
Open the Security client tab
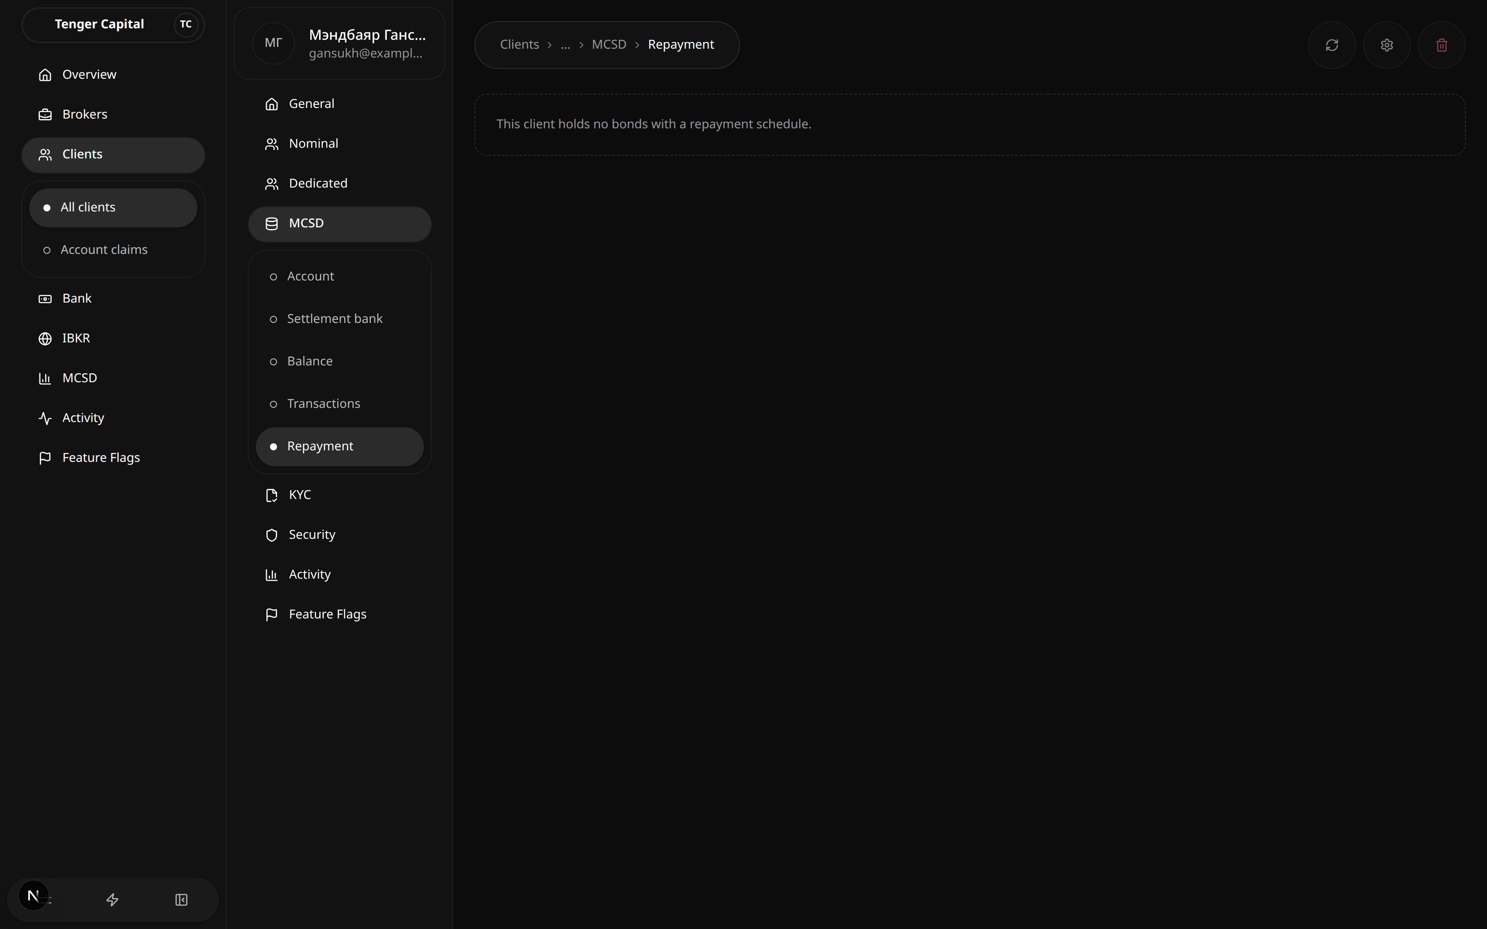[x=340, y=535]
